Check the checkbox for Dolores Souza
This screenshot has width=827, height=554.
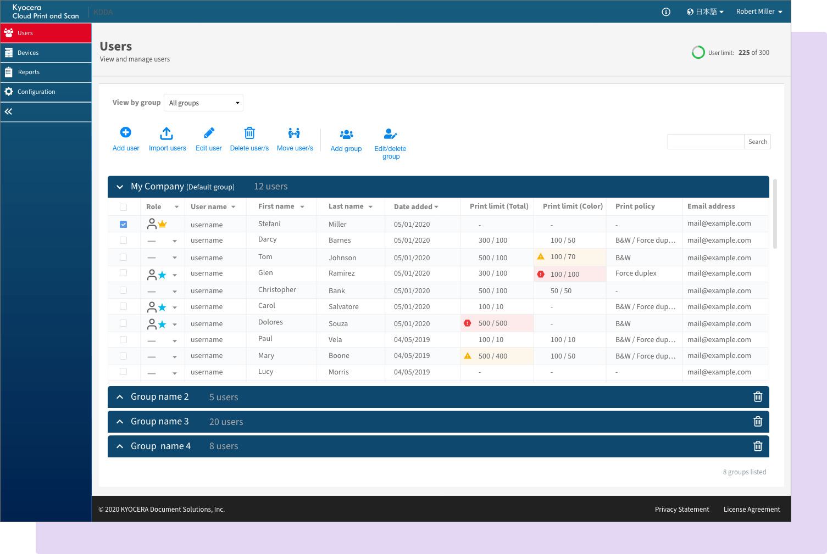click(123, 323)
